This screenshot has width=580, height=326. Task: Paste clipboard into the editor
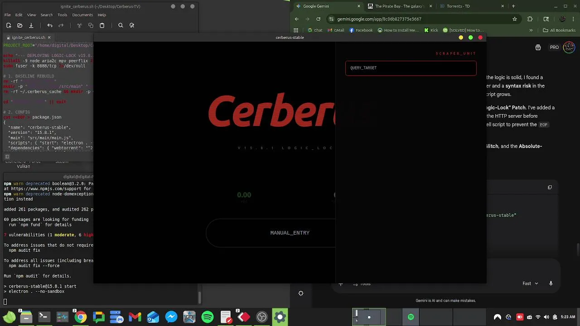(102, 25)
